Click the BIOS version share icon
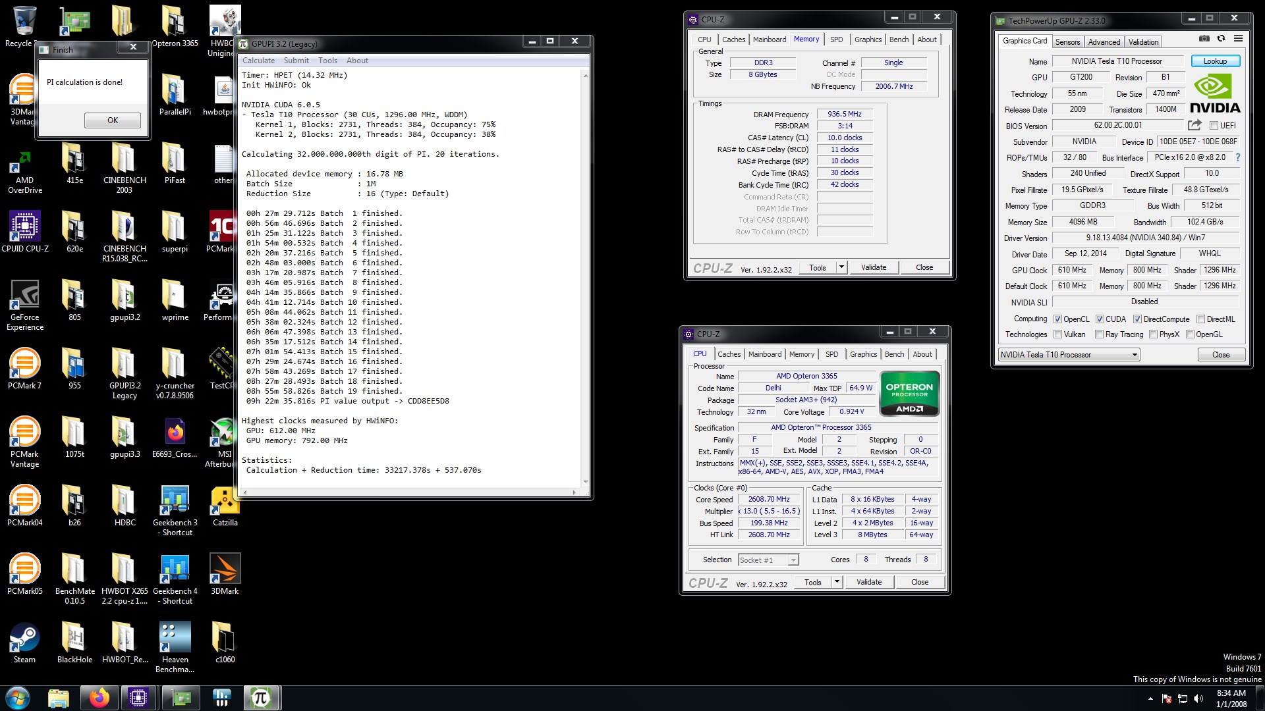 point(1195,125)
